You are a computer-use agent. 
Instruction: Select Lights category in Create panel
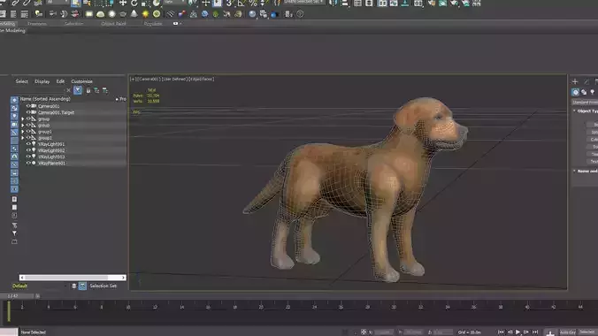593,92
